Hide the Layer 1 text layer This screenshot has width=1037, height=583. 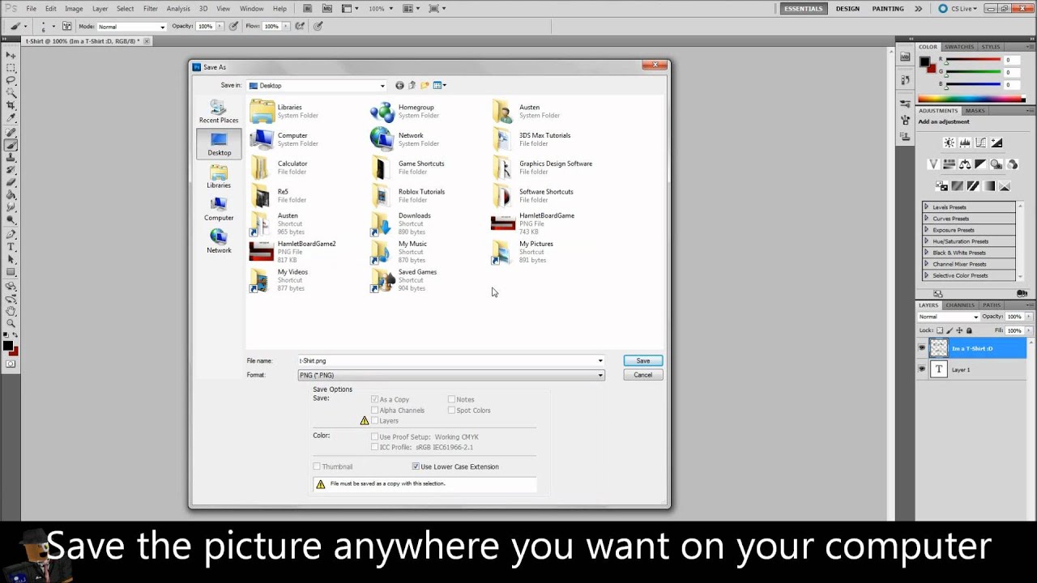(922, 369)
